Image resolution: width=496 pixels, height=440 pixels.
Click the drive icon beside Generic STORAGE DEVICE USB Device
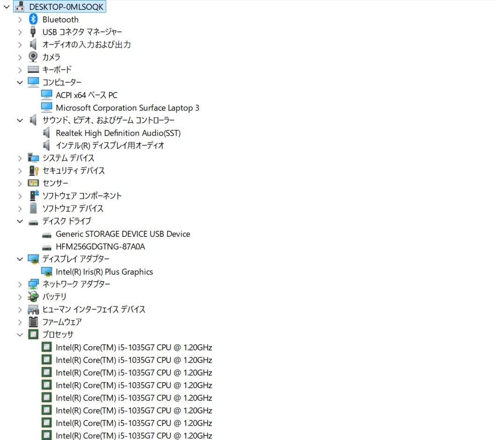[x=47, y=235]
